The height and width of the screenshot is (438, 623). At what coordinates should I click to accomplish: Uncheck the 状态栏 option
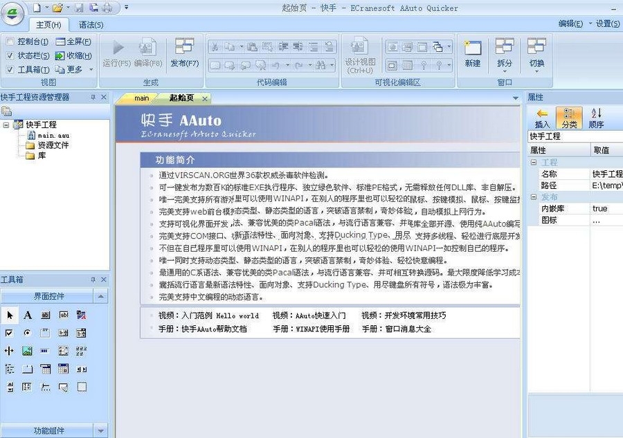click(11, 54)
